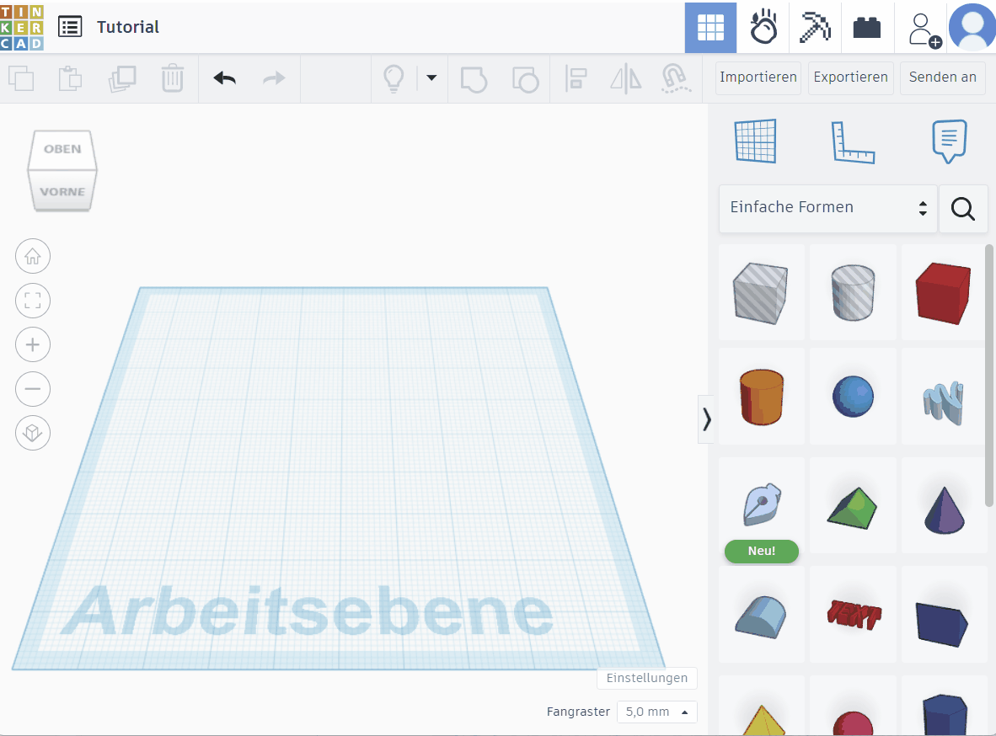Click the Group shapes icon
The height and width of the screenshot is (736, 996).
[474, 79]
